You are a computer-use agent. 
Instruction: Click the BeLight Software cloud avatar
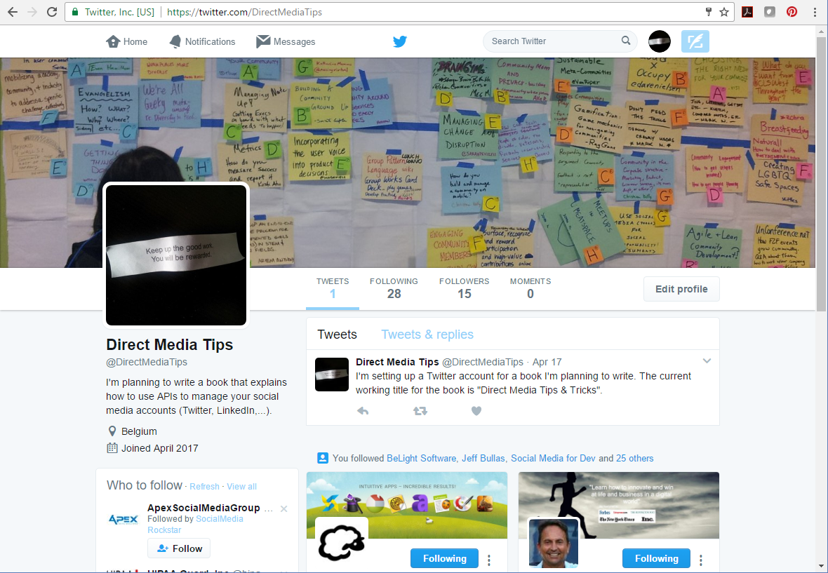(342, 543)
